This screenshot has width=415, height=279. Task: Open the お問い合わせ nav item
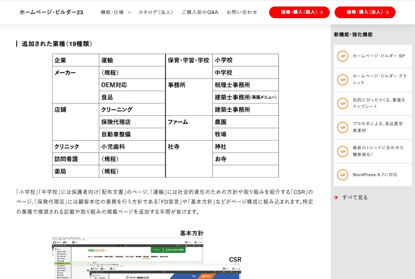click(242, 12)
